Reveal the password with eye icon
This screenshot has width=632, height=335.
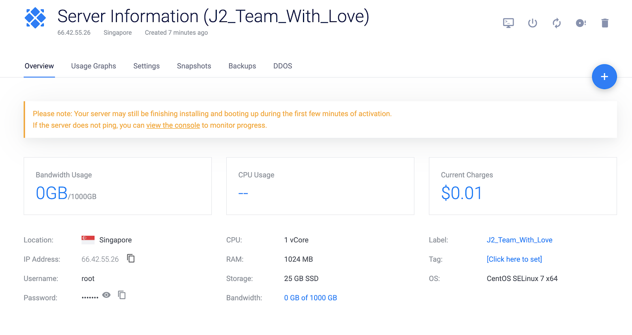(106, 295)
